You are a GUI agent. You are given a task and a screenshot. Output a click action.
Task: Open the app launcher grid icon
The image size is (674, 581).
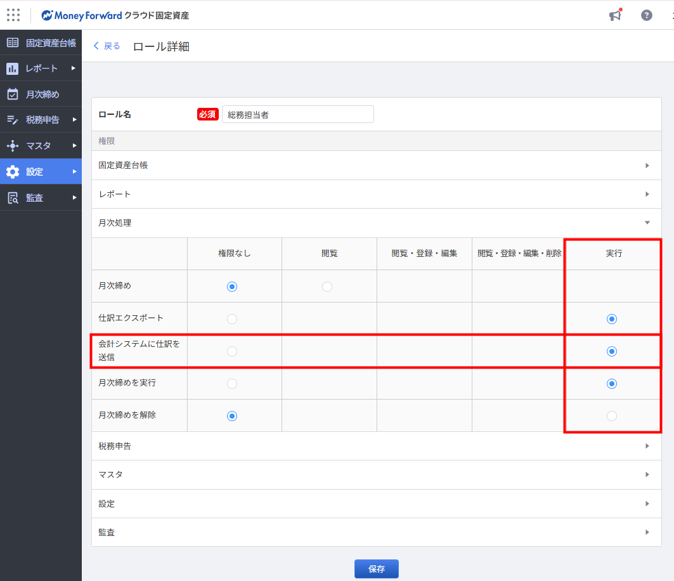(x=13, y=15)
